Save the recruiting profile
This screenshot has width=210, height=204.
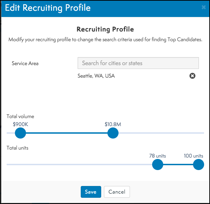coord(91,192)
